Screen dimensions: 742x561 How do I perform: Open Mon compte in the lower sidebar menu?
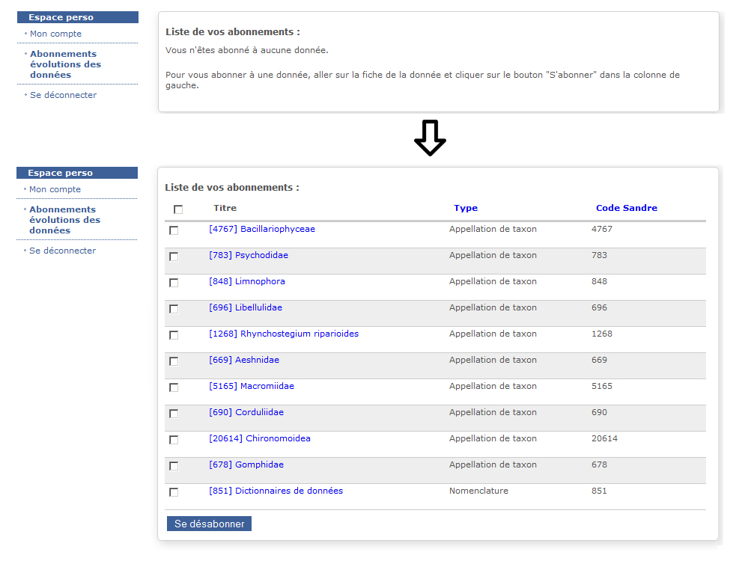point(55,189)
